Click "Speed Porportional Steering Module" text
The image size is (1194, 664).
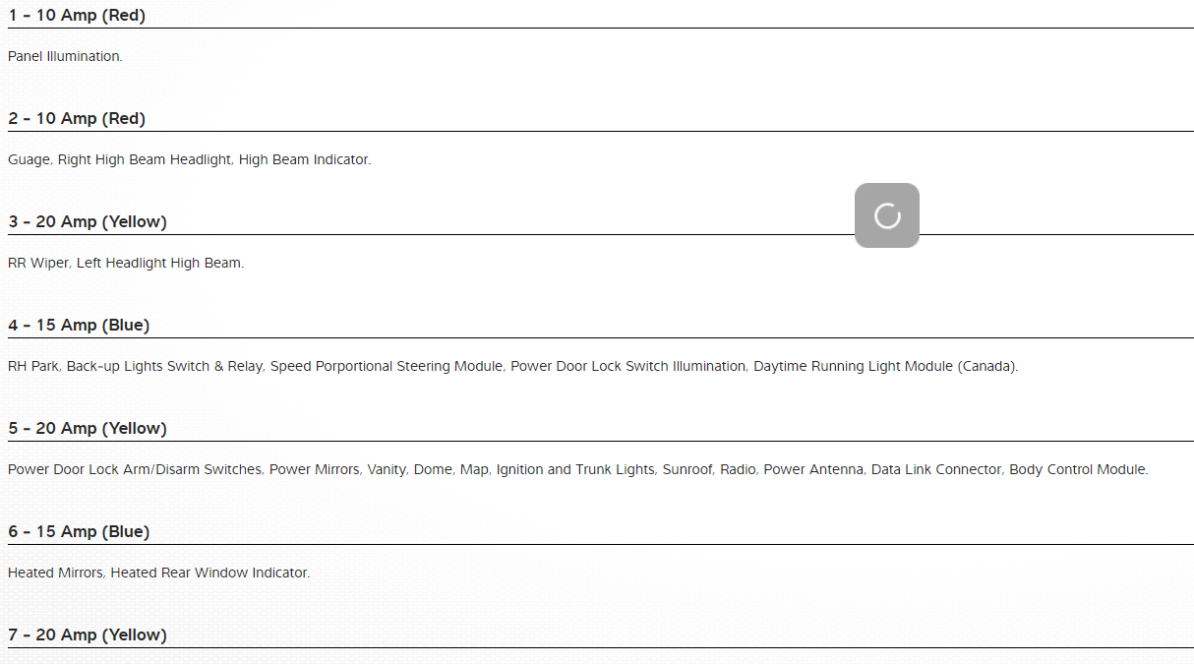(x=388, y=367)
